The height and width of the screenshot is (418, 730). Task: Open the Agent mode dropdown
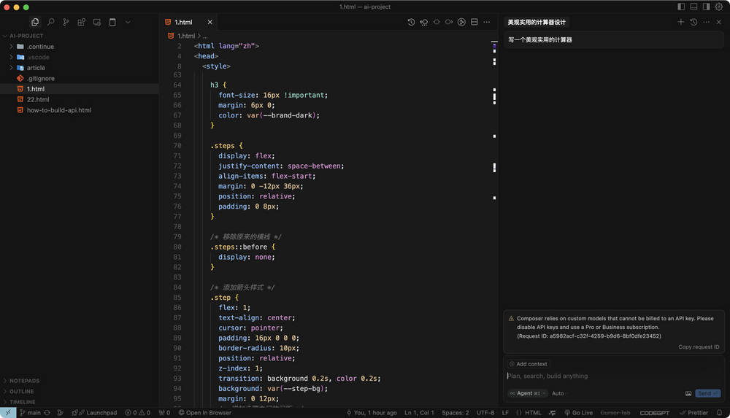click(528, 393)
